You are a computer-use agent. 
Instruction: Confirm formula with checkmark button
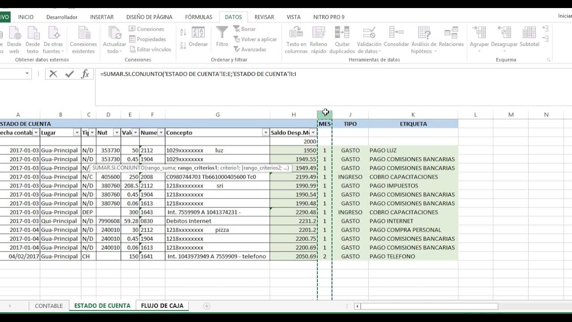click(x=69, y=74)
